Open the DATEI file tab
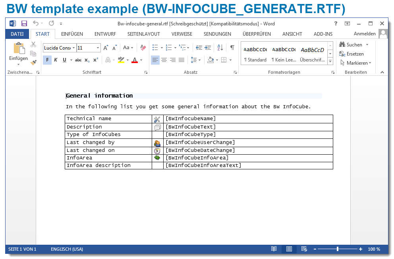This screenshot has width=394, height=259. coord(17,34)
